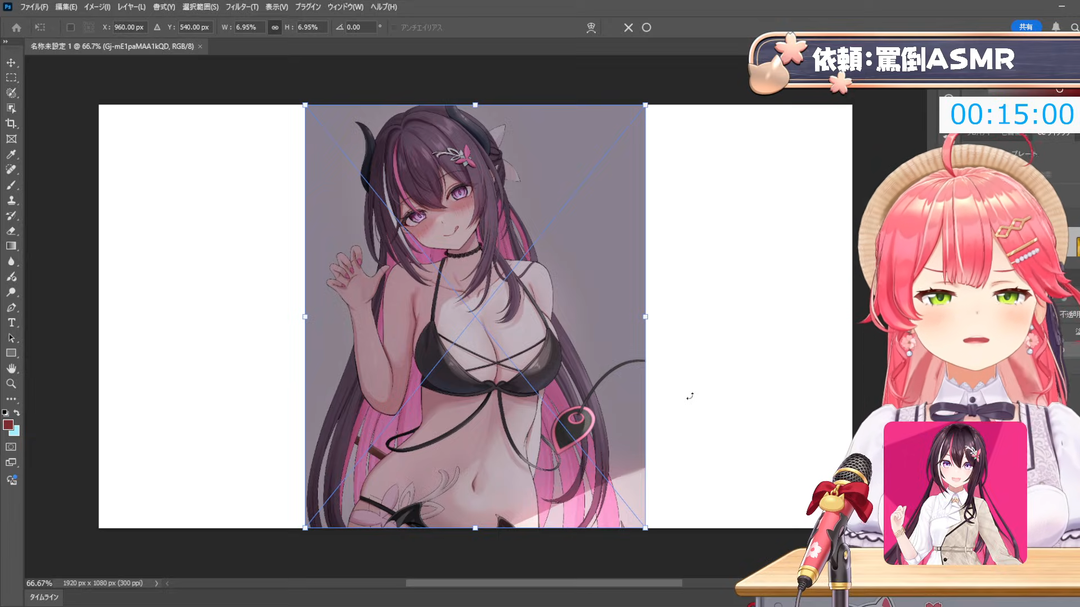
Task: Open the レイヤー(L) menu
Action: tap(131, 7)
